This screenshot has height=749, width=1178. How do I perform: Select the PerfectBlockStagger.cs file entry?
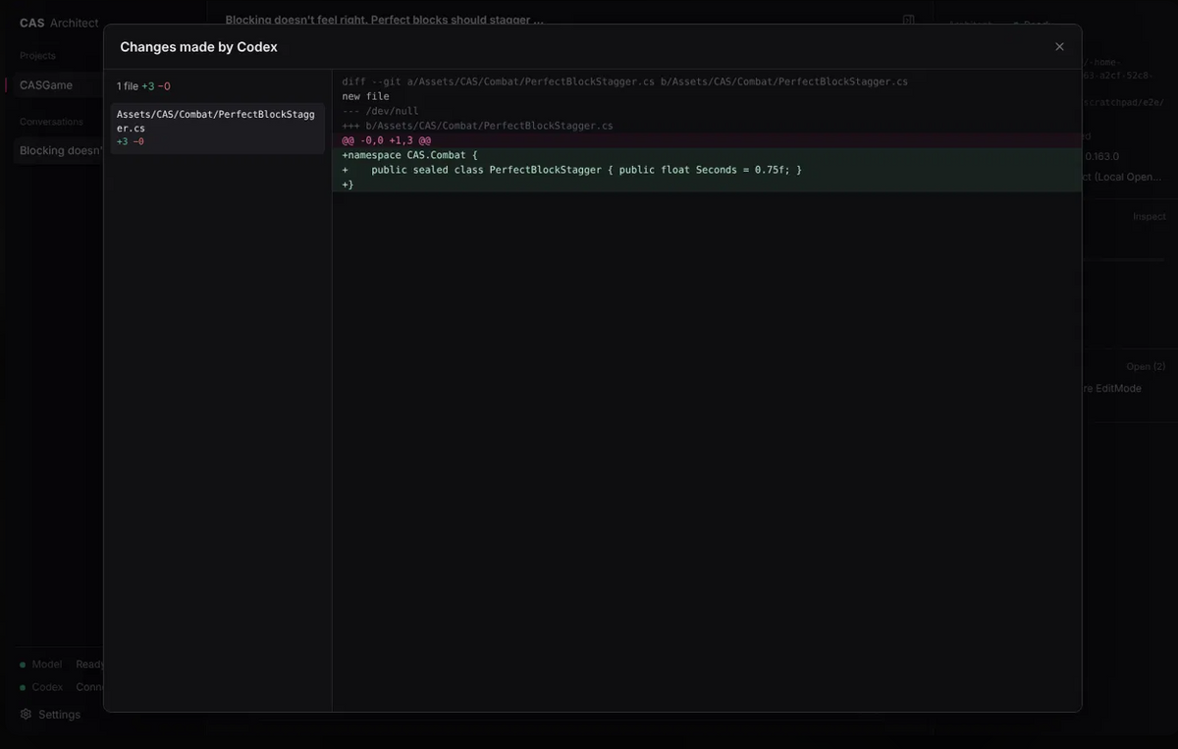(217, 128)
